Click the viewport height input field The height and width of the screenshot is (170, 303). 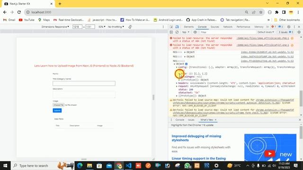pyautogui.click(x=90, y=27)
